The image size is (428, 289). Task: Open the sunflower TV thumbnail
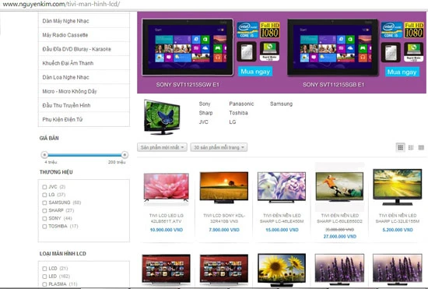282,270
